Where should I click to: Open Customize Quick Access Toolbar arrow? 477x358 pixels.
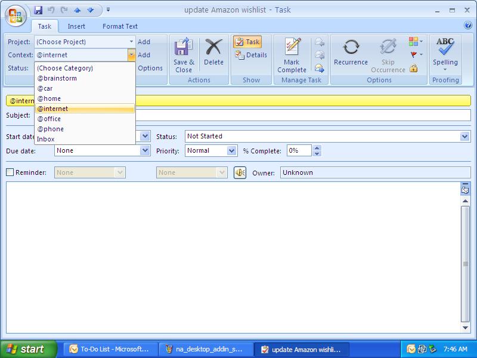pyautogui.click(x=108, y=10)
